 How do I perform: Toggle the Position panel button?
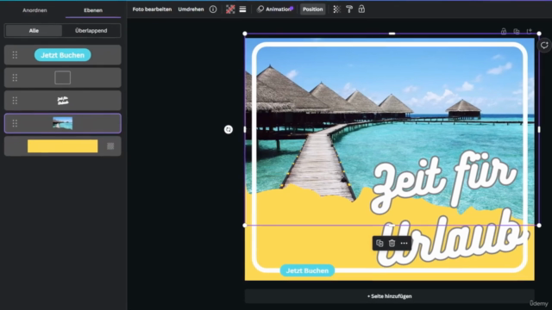tap(312, 9)
